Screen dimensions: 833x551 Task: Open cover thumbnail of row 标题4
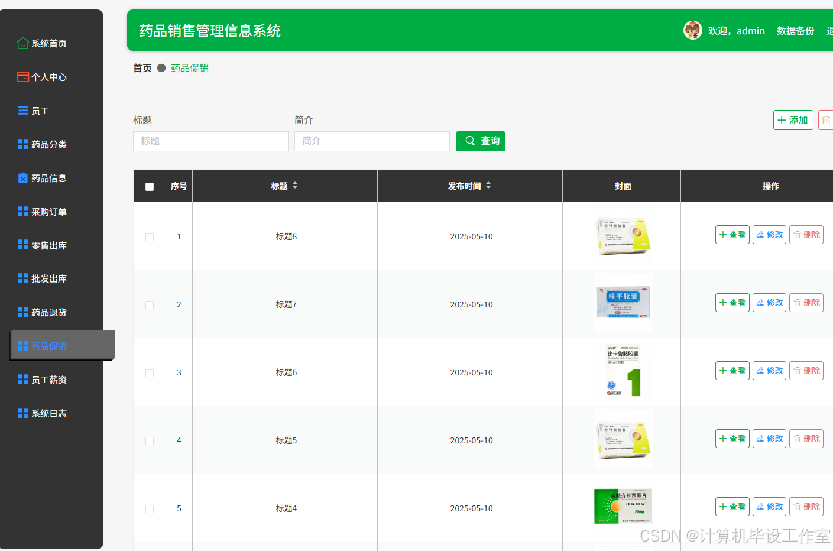point(623,506)
